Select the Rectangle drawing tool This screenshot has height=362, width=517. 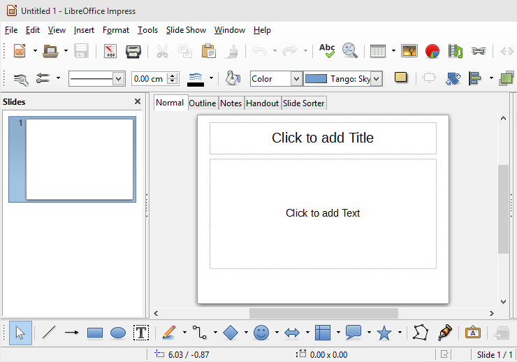coord(95,333)
